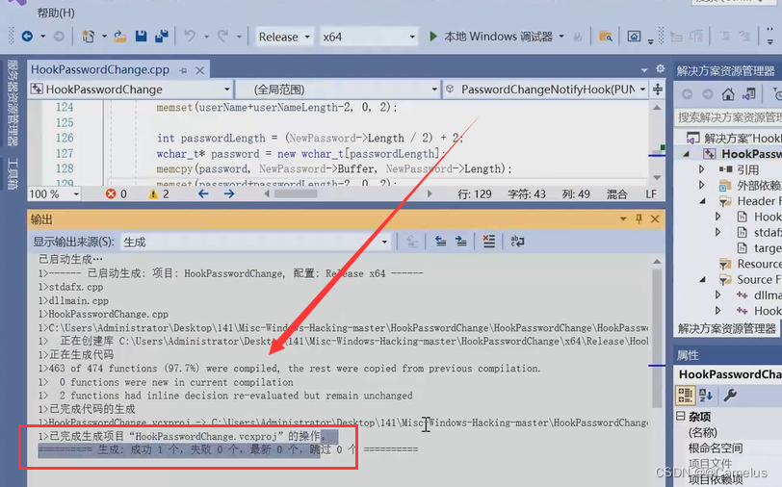Collapse the Source F… folder
Screen dimensions: 782x487
click(702, 280)
